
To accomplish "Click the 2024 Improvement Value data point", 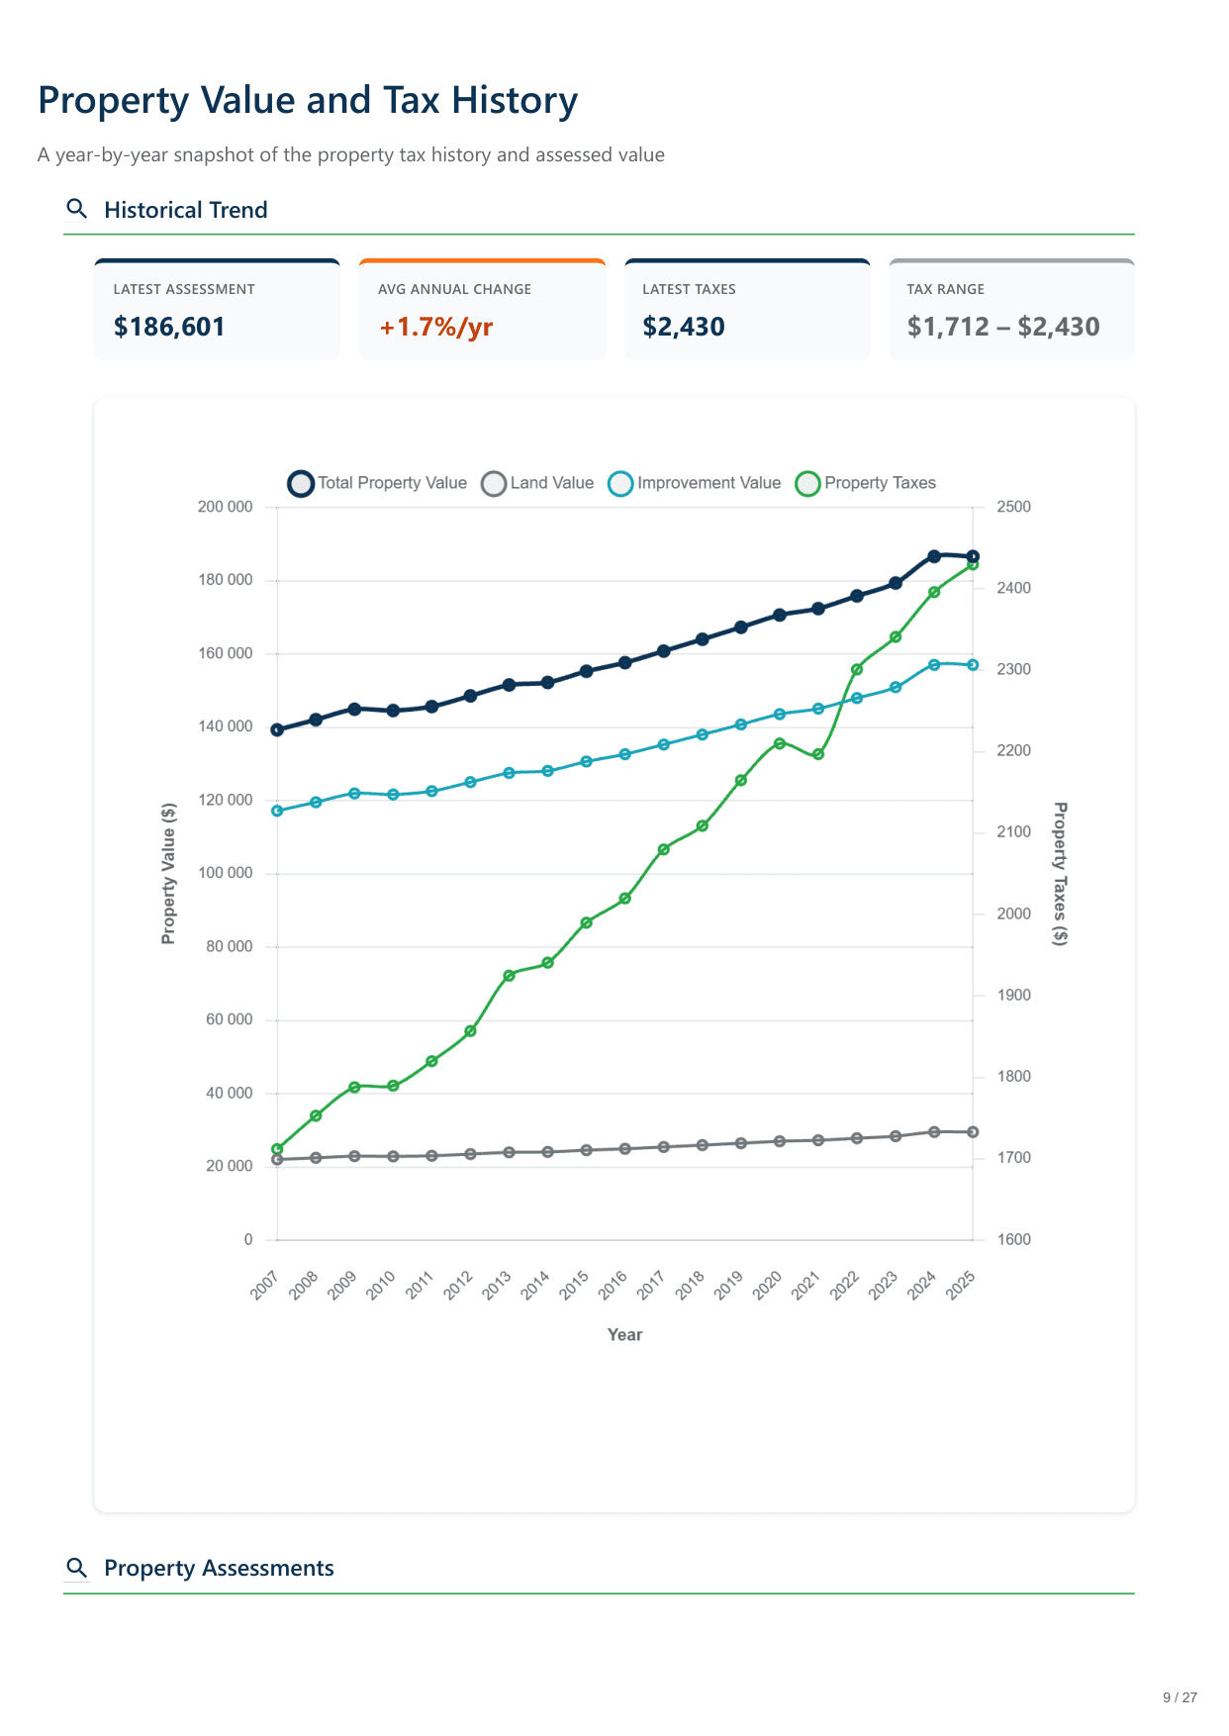I will coord(934,665).
